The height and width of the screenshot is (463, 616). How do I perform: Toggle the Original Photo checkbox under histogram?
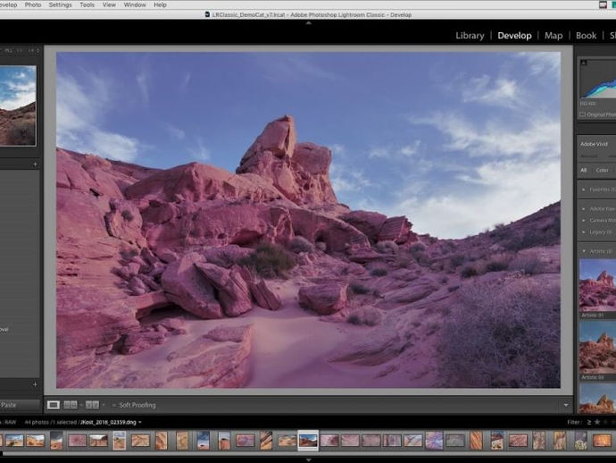point(582,114)
